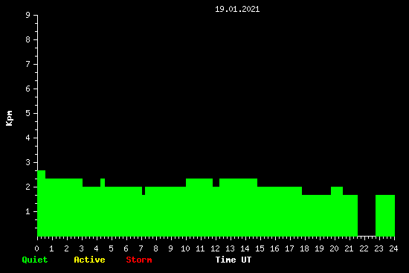Click the x-axis label 18
The image size is (409, 273).
pyautogui.click(x=304, y=248)
